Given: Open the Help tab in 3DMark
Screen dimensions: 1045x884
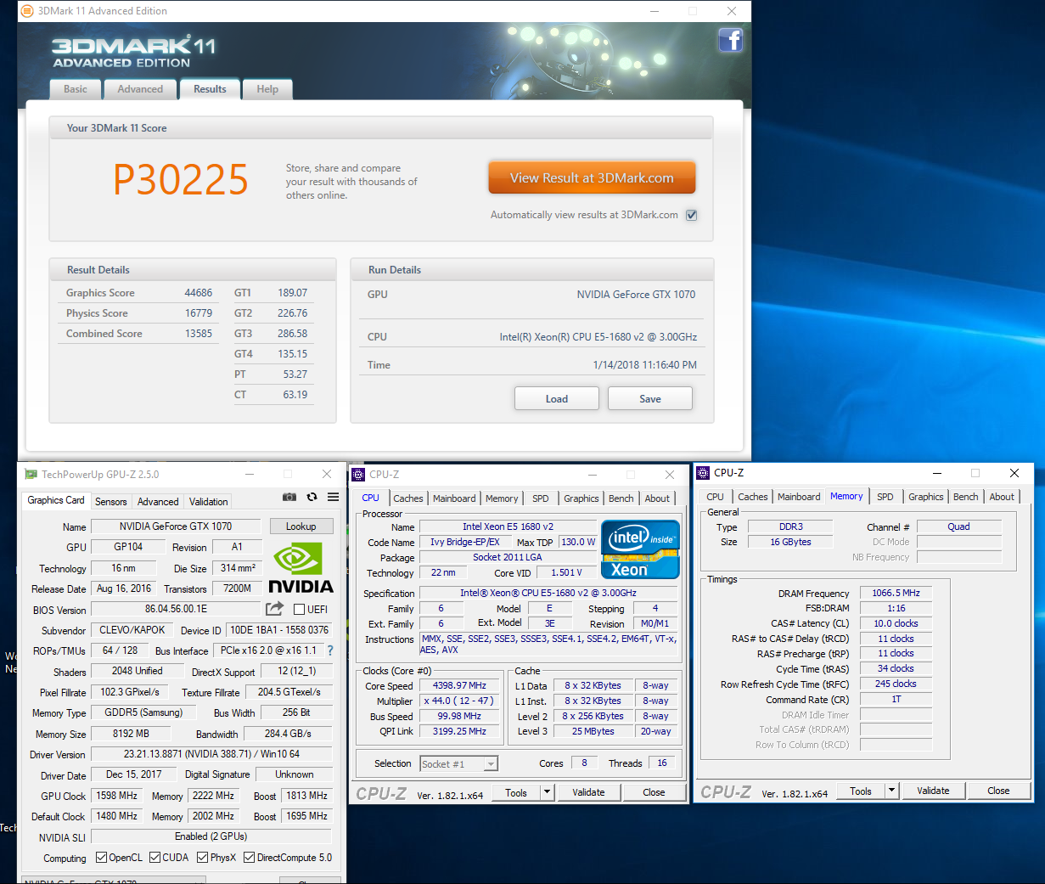Looking at the screenshot, I should pyautogui.click(x=267, y=89).
